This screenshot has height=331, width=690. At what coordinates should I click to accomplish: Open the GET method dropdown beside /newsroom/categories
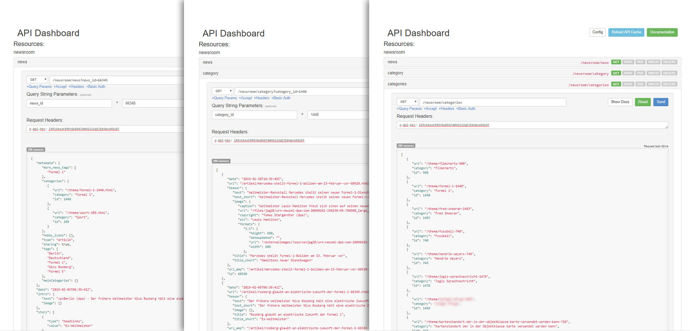coord(407,102)
